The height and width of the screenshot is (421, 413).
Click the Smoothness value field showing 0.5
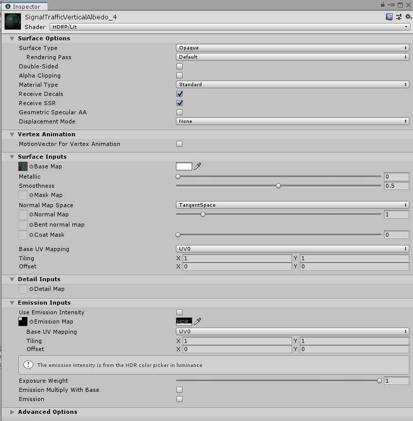coord(396,186)
